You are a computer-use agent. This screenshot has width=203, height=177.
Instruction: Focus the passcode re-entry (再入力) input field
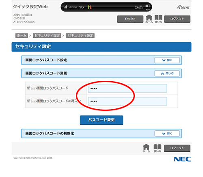tap(127, 101)
